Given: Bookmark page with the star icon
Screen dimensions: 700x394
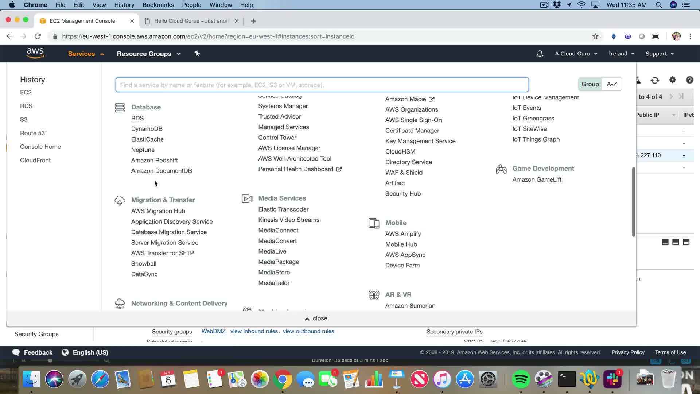Looking at the screenshot, I should [595, 36].
